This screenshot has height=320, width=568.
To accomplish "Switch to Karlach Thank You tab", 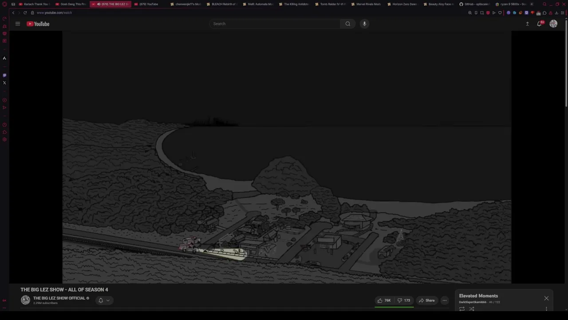I will [34, 4].
